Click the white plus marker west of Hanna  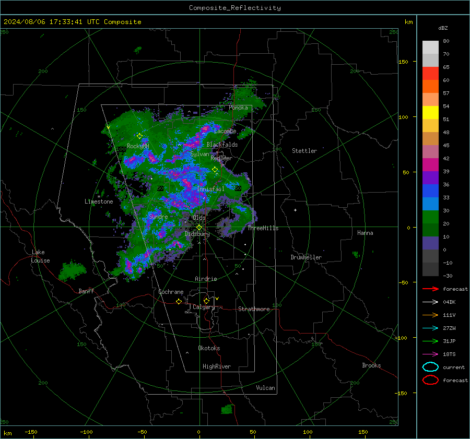point(295,210)
